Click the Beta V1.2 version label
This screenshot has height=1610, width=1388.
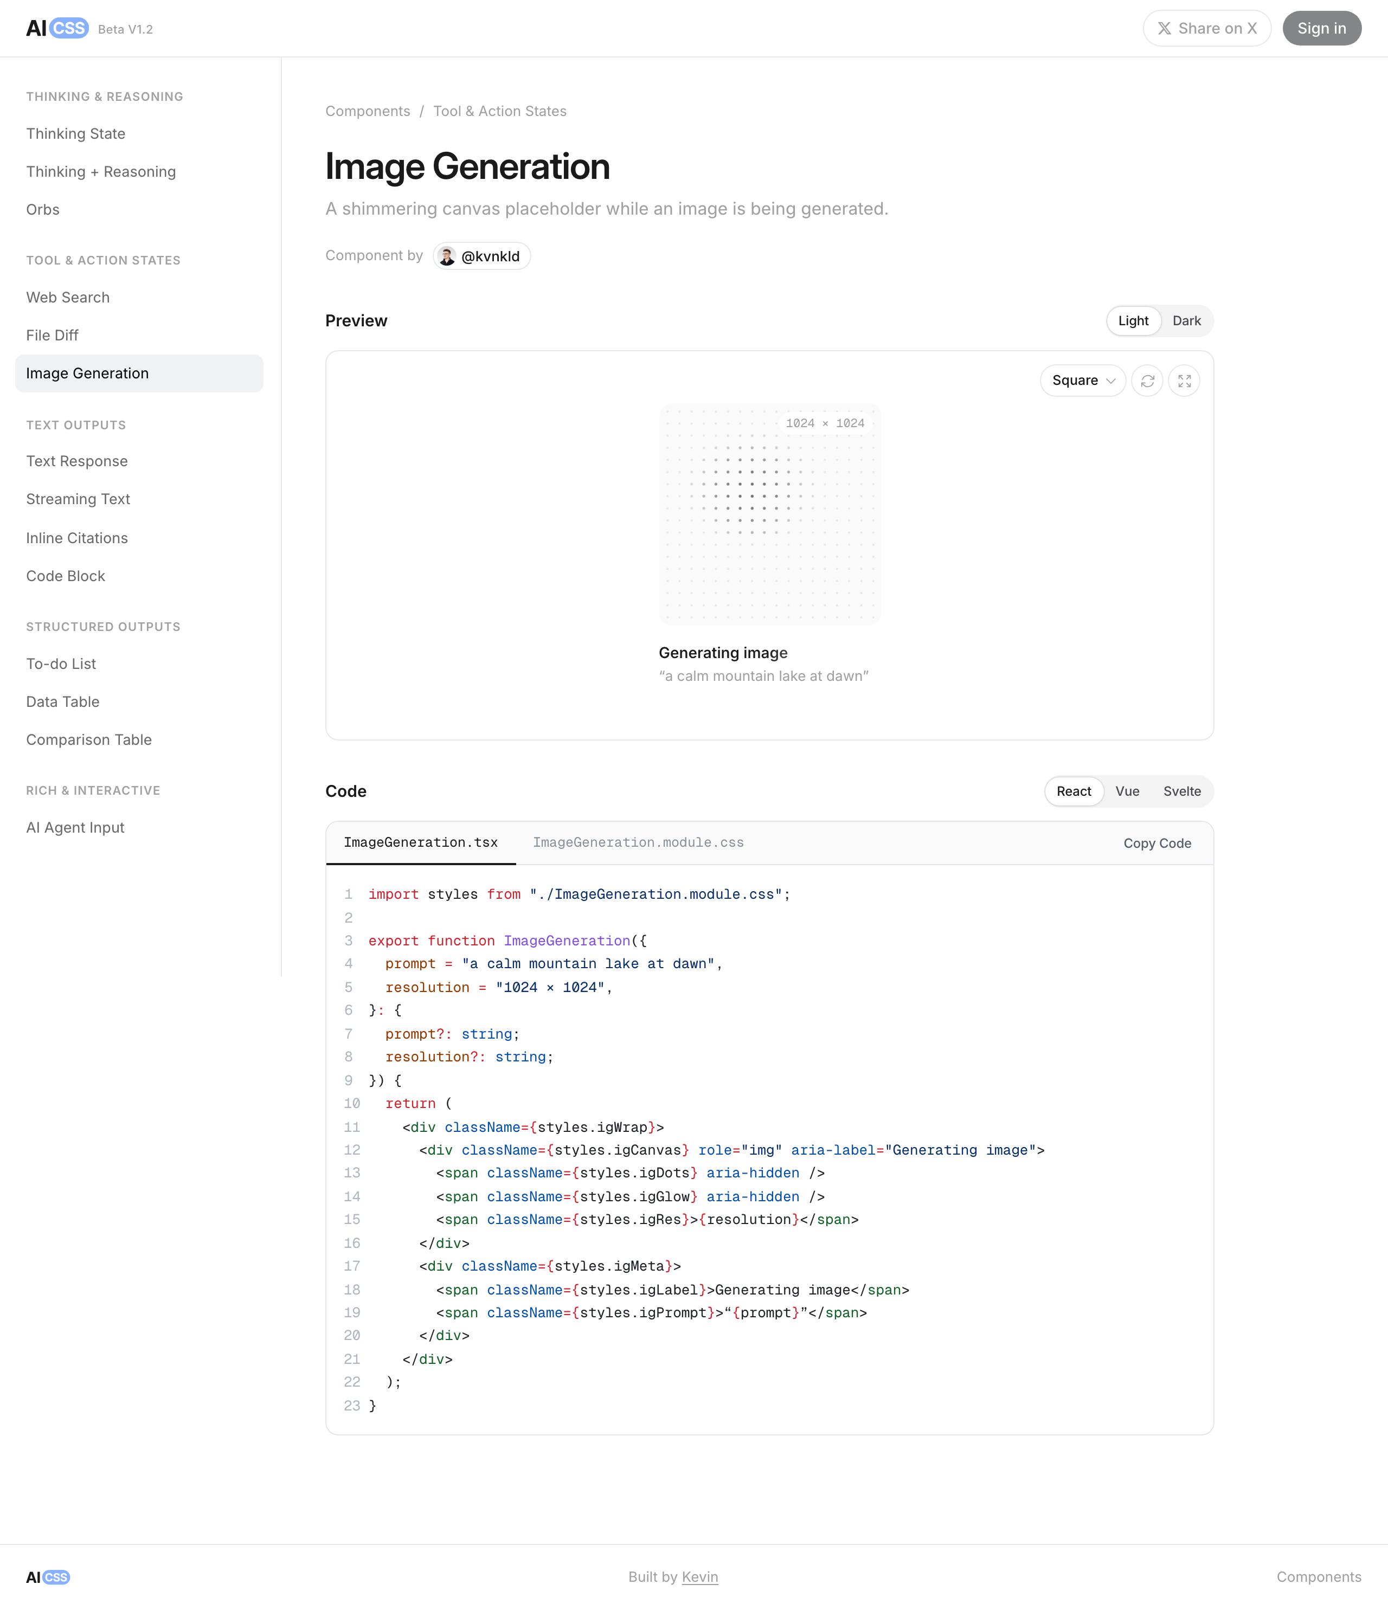pos(125,29)
